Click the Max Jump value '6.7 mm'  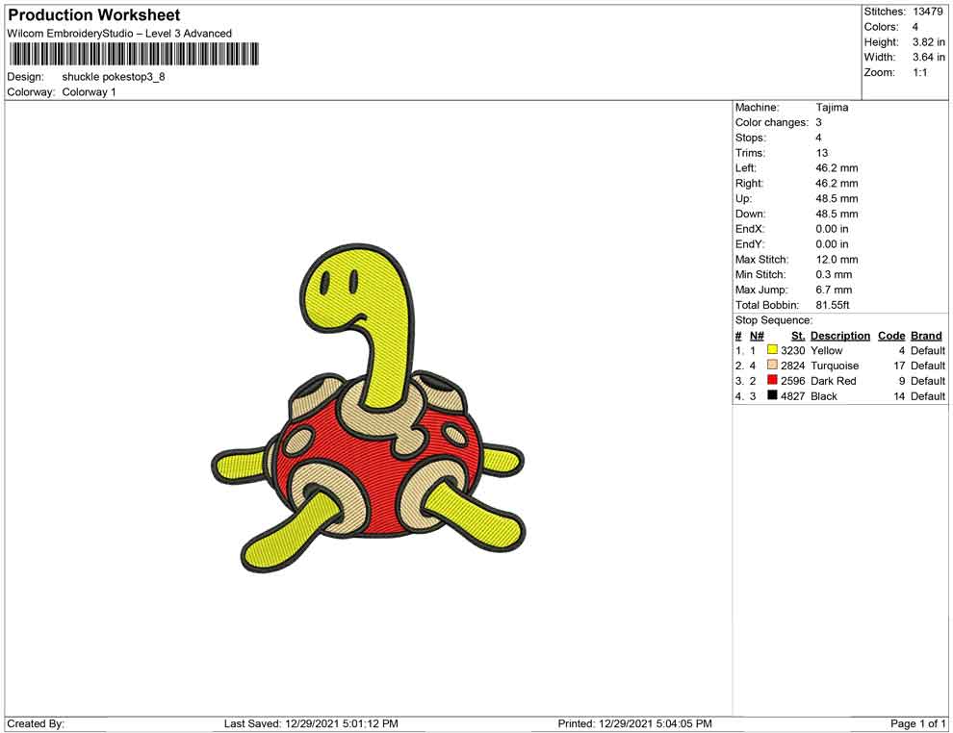tap(834, 290)
